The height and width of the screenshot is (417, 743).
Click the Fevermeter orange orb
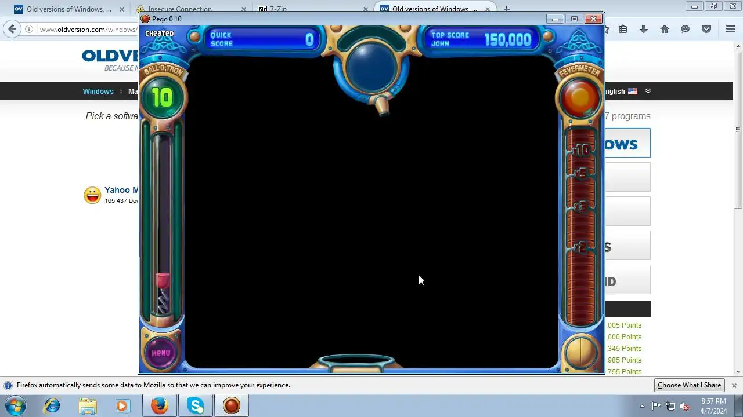(579, 98)
